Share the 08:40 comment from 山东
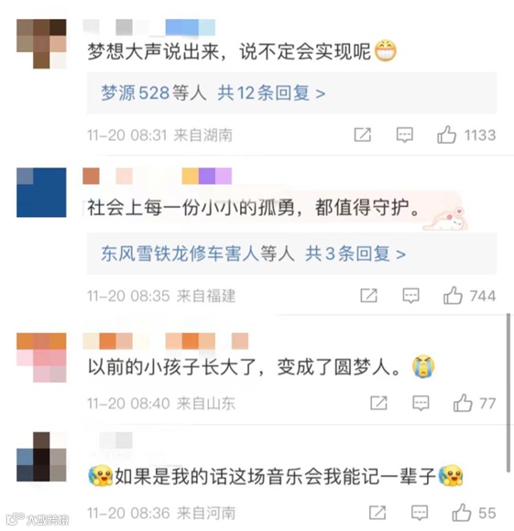This screenshot has height=531, width=514. [378, 403]
